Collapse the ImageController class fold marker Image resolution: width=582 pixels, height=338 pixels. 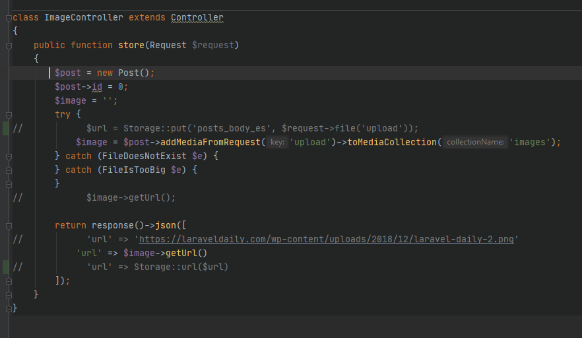(9, 18)
